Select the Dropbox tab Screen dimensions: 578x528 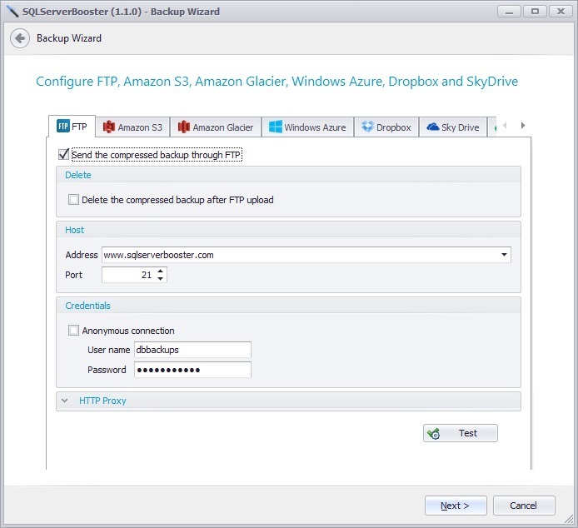coord(386,127)
